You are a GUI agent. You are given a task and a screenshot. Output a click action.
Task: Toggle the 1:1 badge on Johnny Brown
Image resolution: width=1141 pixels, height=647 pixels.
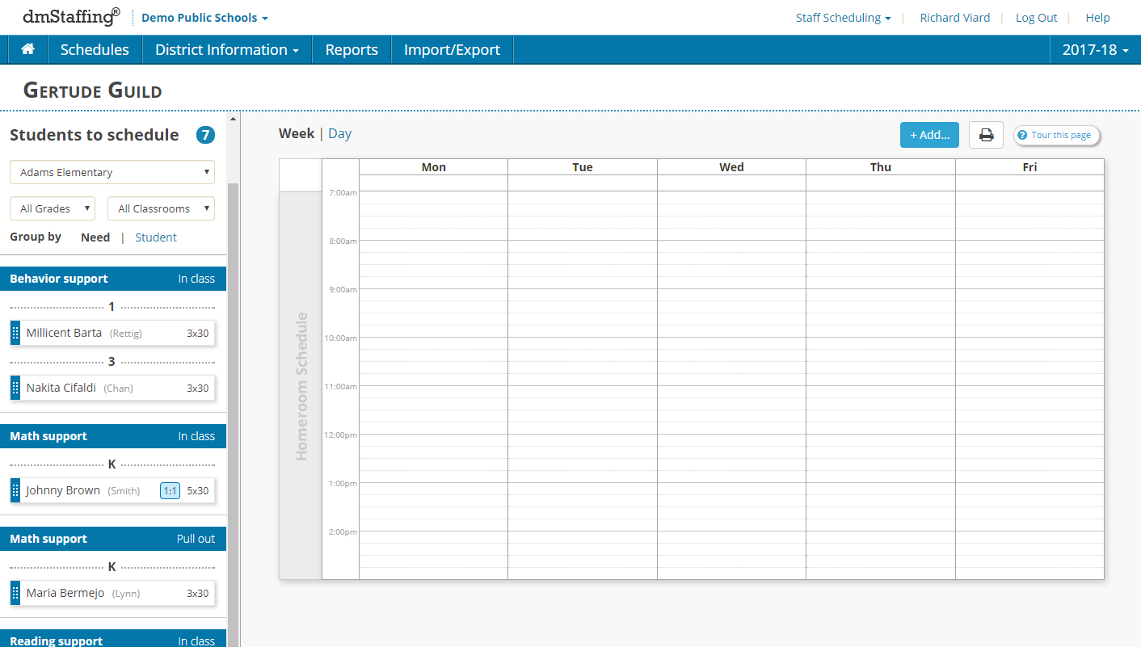pos(169,490)
